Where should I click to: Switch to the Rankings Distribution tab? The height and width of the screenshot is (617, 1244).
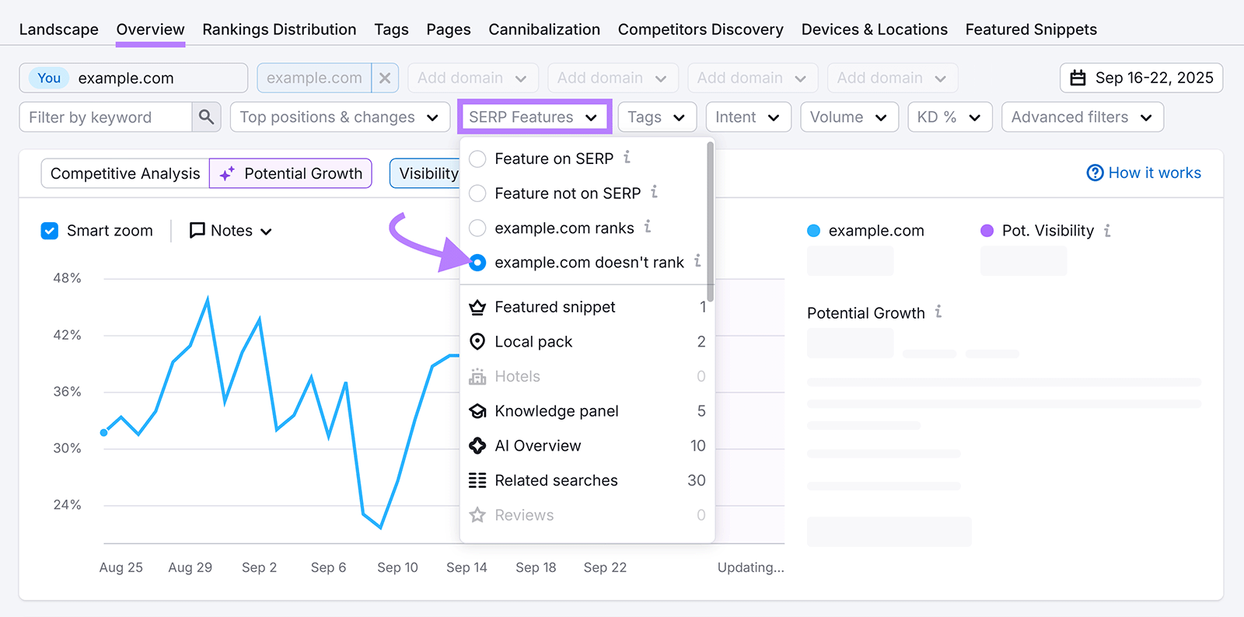279,30
